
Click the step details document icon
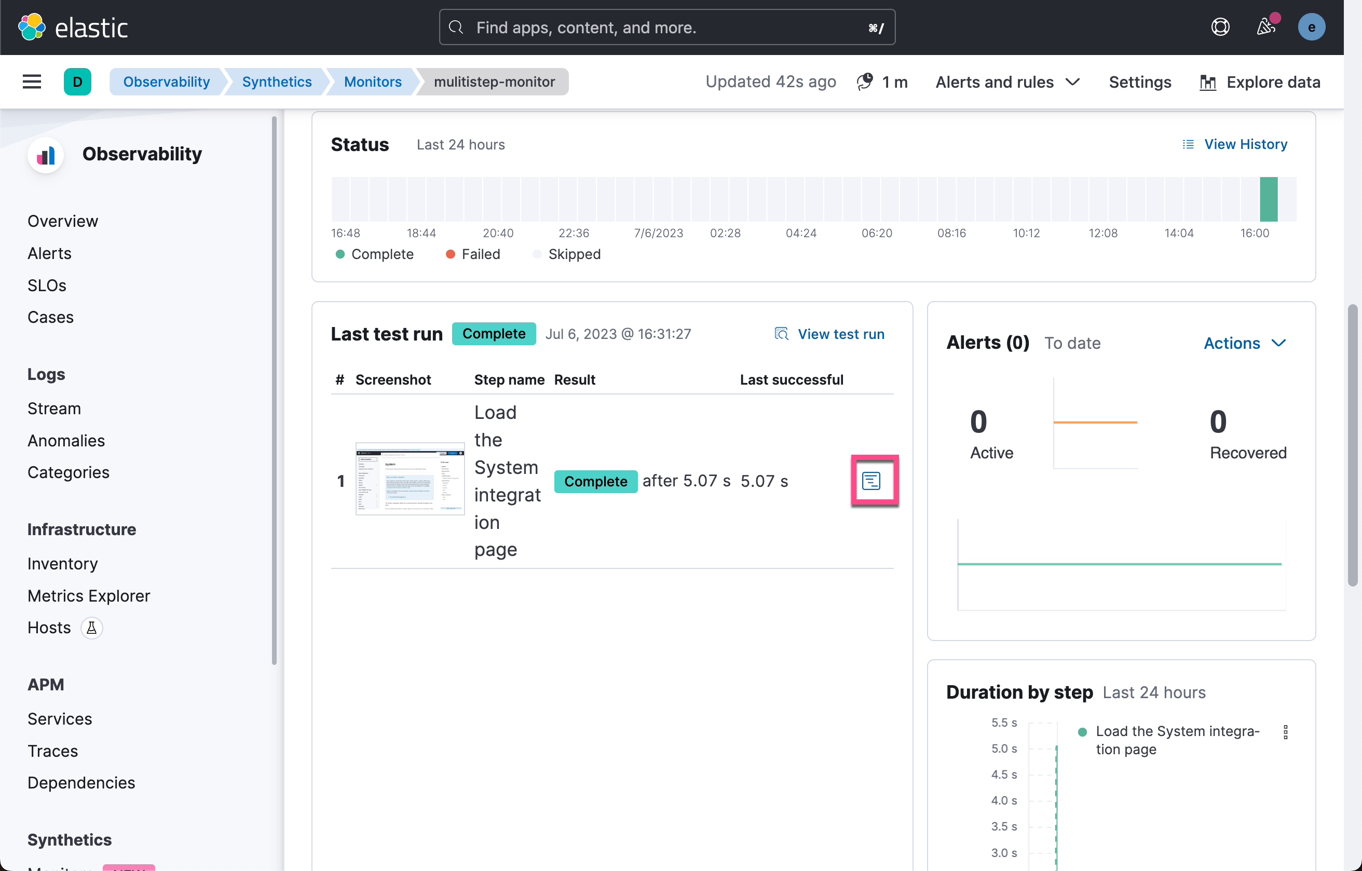(x=871, y=481)
